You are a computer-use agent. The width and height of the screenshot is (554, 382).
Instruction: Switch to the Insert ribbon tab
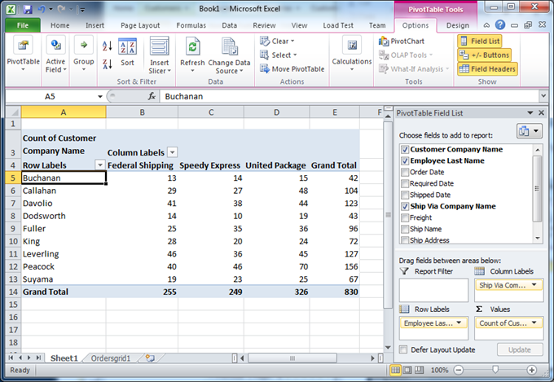click(95, 25)
